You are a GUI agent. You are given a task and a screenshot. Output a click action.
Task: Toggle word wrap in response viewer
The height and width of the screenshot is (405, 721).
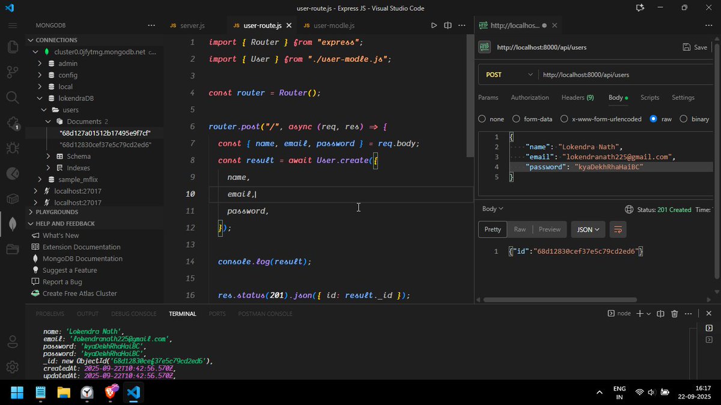click(618, 229)
